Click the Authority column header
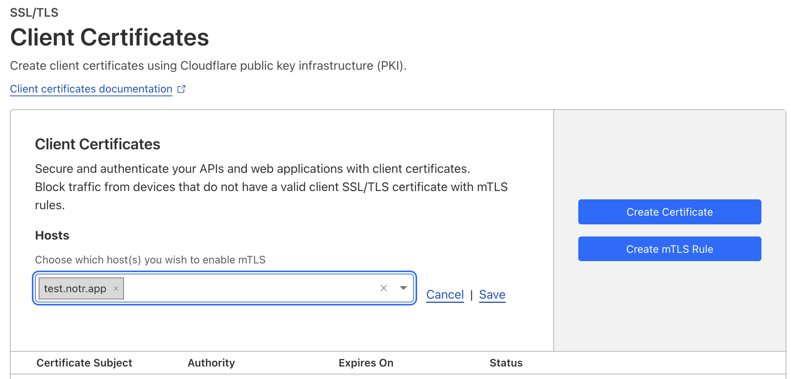The width and height of the screenshot is (791, 379). [211, 363]
